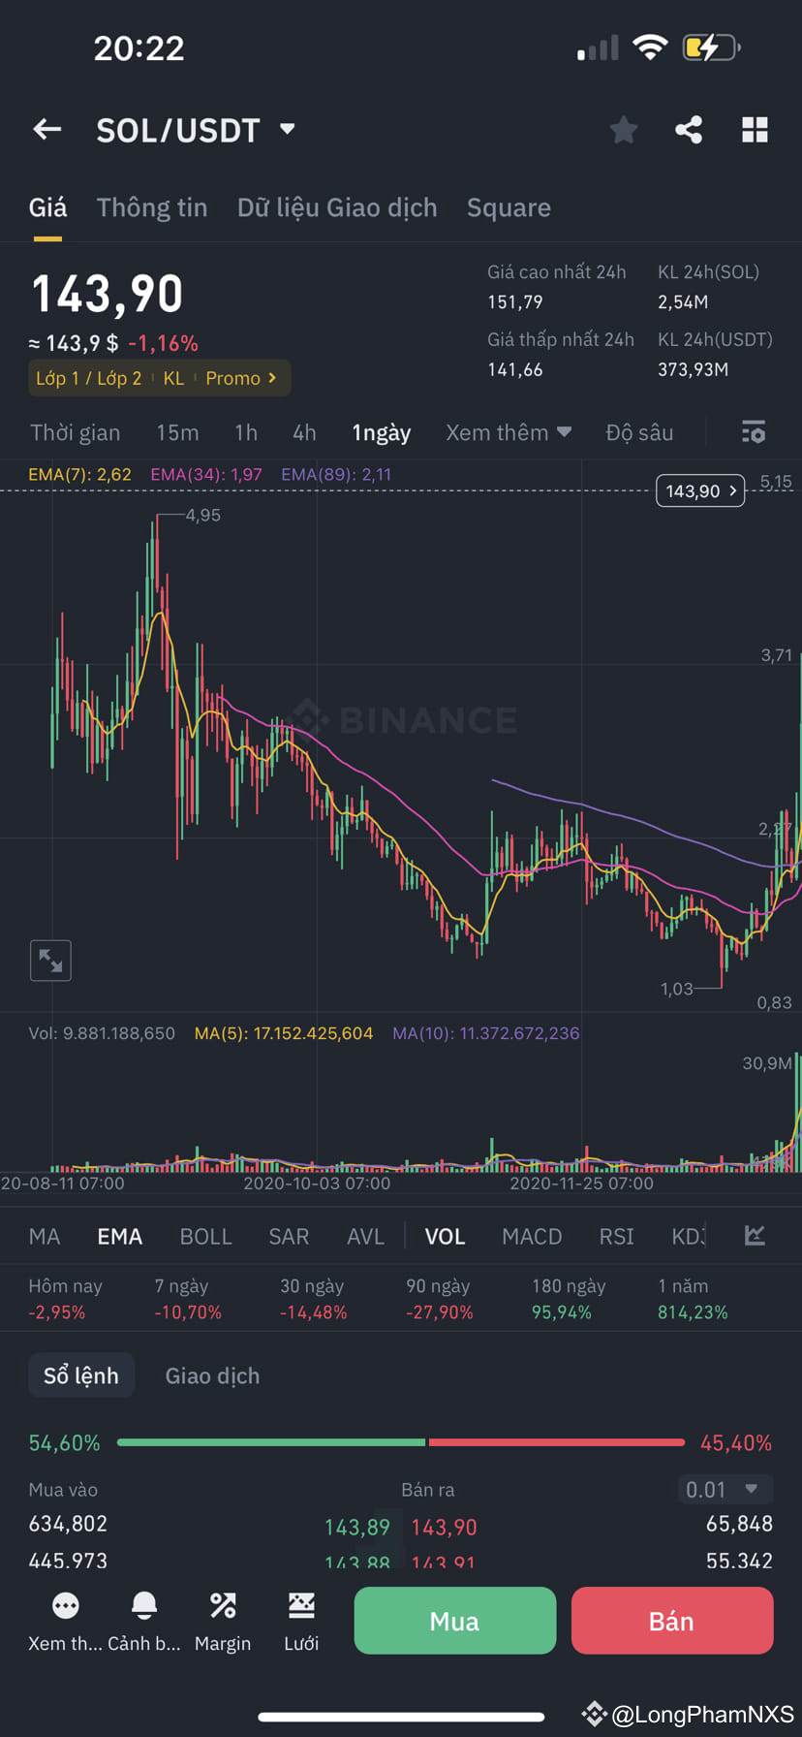Tap the back arrow to exit chart
The width and height of the screenshot is (802, 1737).
click(x=46, y=129)
